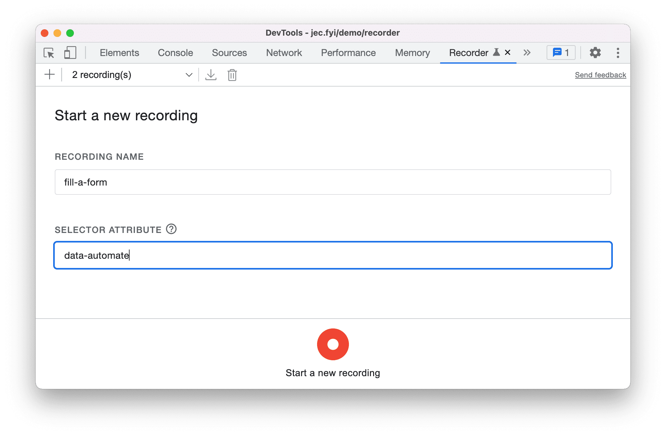The width and height of the screenshot is (666, 436).
Task: Click the recording name input field
Action: tap(334, 182)
